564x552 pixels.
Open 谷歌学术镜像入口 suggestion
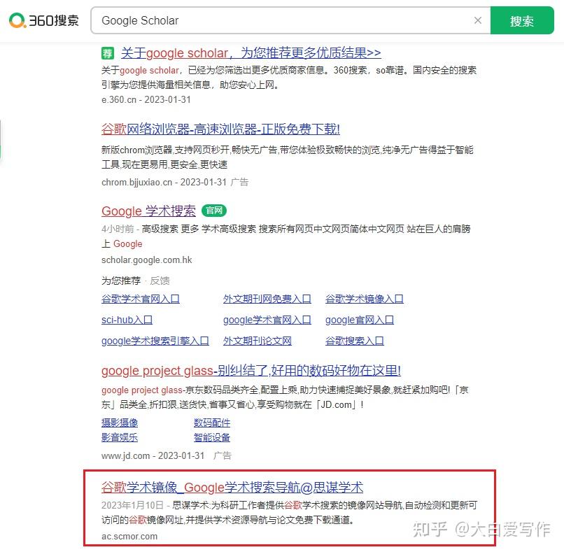point(365,299)
